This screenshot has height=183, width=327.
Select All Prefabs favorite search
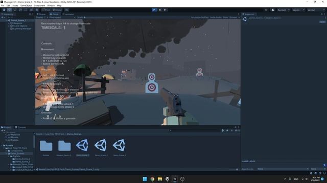[x=12, y=140]
